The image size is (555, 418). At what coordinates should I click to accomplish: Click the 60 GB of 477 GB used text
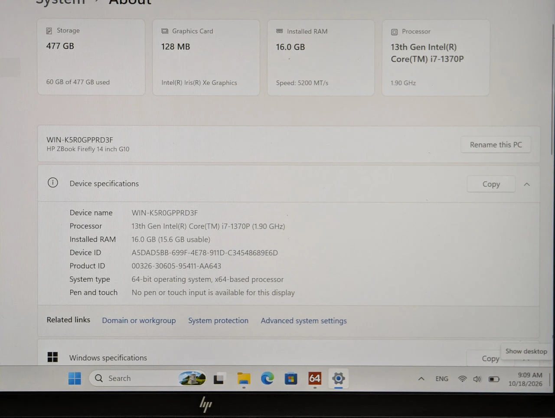tap(78, 82)
